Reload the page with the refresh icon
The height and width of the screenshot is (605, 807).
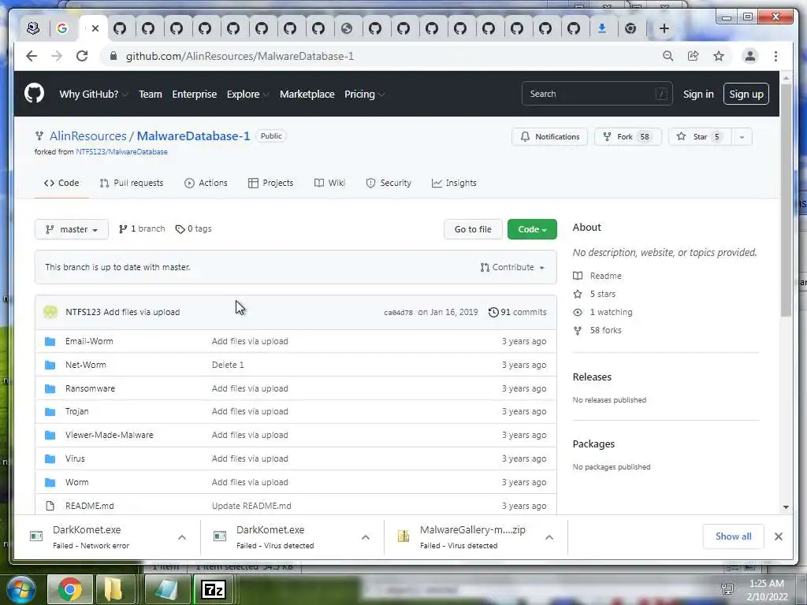coord(82,56)
